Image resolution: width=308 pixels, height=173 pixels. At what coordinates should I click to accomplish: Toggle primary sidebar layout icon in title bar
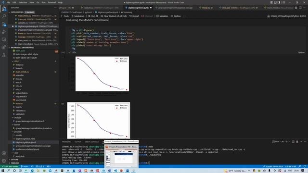(x=271, y=2)
